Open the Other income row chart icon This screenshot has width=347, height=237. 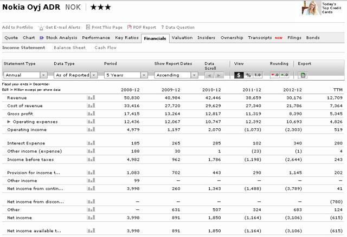pos(91,180)
